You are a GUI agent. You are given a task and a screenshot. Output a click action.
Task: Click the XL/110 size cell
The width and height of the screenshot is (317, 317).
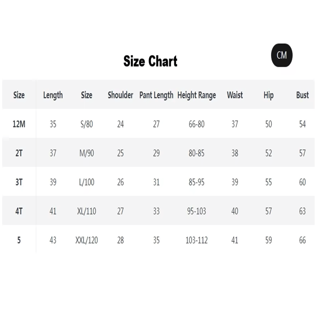[x=87, y=211]
